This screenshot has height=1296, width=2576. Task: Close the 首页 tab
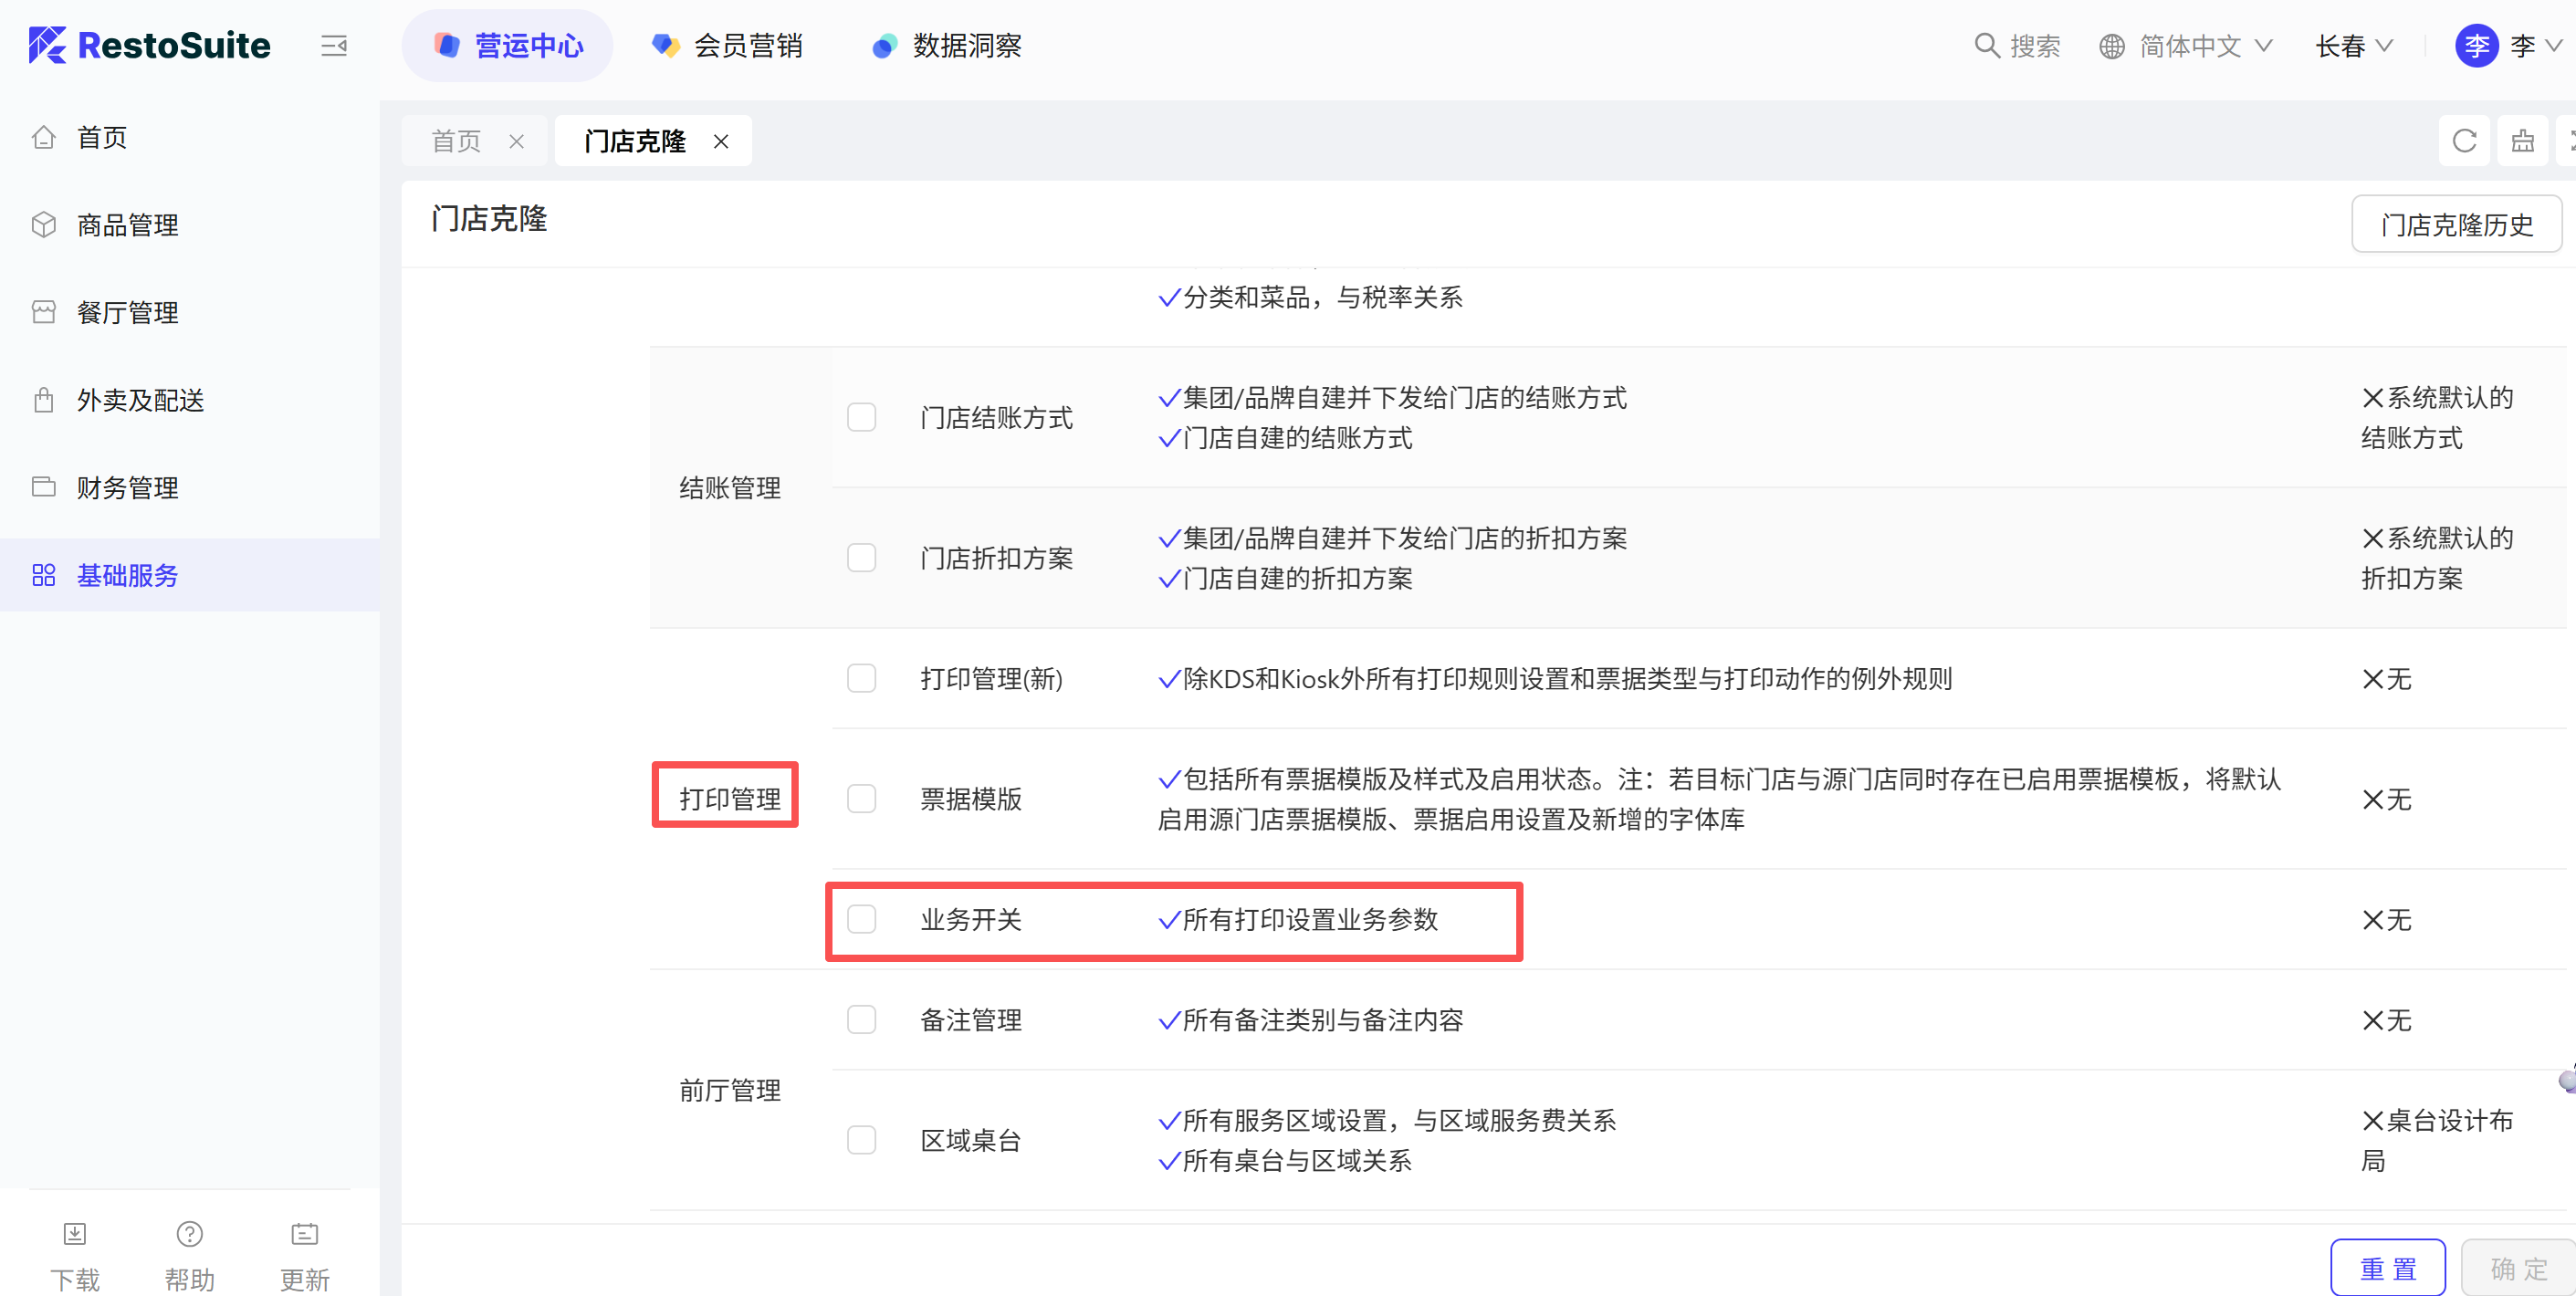coord(516,142)
